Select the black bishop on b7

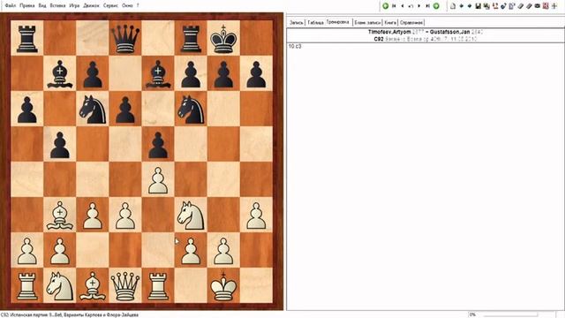60,73
